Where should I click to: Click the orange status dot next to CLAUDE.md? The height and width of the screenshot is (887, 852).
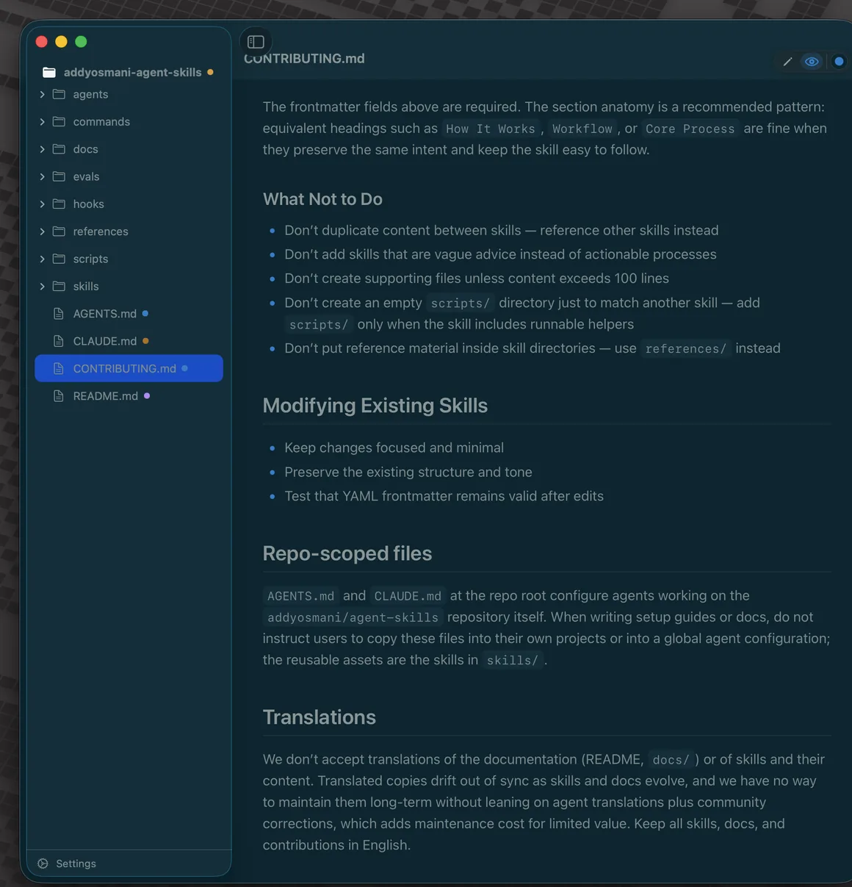(145, 341)
